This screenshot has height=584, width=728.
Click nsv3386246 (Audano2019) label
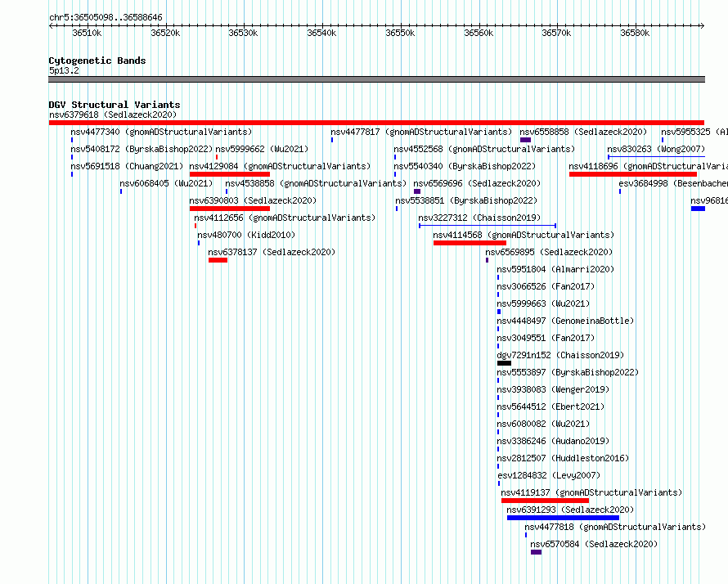[553, 441]
